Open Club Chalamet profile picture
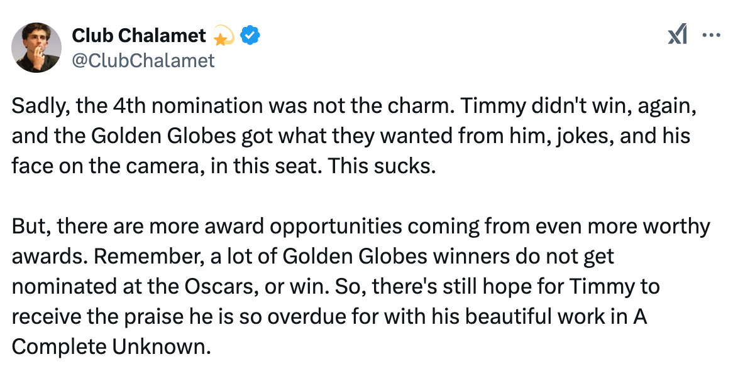This screenshot has width=733, height=374. [36, 47]
